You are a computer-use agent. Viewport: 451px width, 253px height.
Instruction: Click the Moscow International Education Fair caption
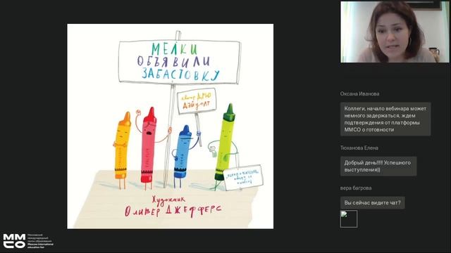[41, 241]
